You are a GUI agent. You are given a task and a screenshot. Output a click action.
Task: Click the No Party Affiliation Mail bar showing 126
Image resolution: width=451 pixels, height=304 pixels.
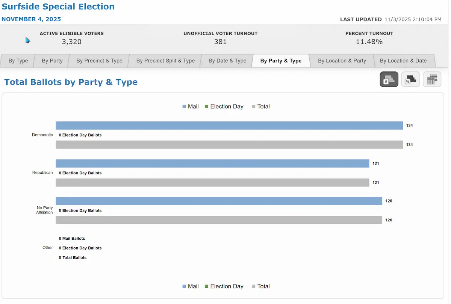tap(219, 201)
